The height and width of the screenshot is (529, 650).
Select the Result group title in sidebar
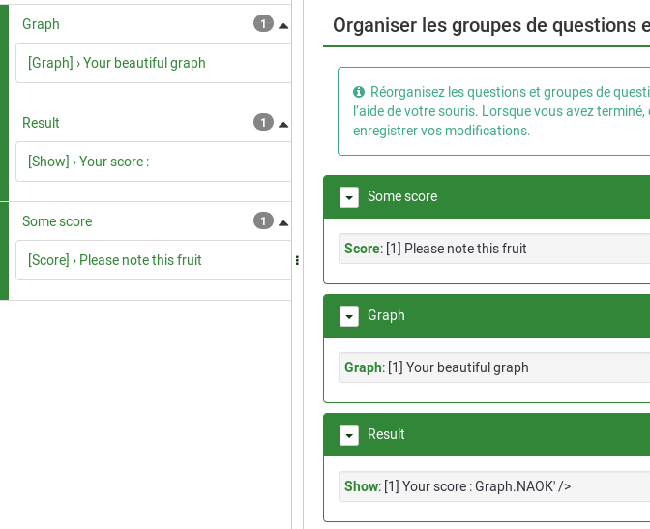42,123
